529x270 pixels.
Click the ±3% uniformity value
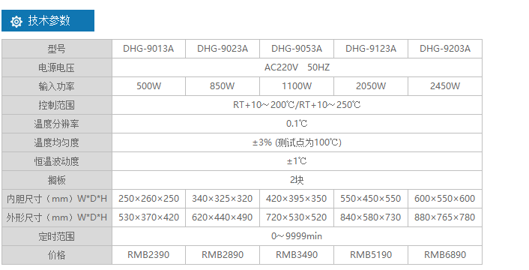point(262,142)
